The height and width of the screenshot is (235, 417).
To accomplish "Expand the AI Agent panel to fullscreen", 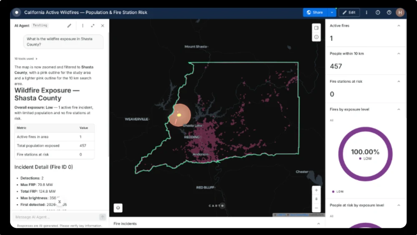I will 93,25.
